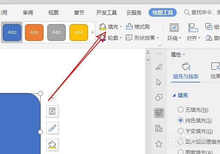Collapse the Fill (填充) section triangle
Image resolution: width=220 pixels, height=154 pixels.
174,95
